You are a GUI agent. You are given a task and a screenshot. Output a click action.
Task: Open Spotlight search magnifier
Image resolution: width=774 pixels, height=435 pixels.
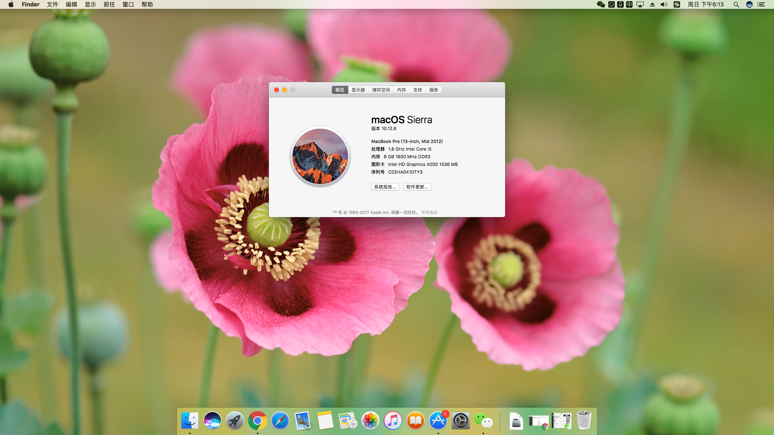736,4
